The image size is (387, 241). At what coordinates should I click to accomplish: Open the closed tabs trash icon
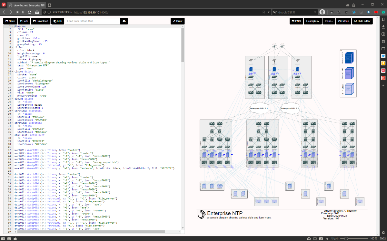click(x=353, y=5)
